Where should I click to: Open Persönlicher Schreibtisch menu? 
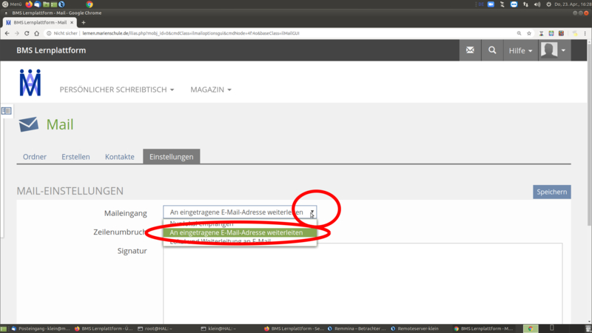117,90
